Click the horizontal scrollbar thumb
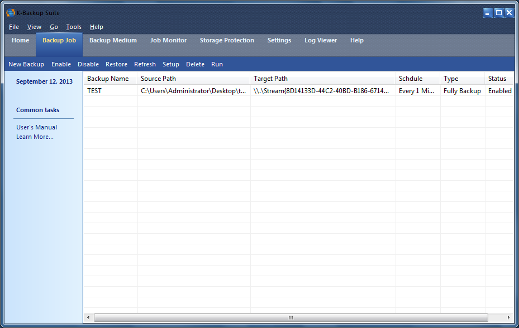This screenshot has height=328, width=519. (291, 317)
